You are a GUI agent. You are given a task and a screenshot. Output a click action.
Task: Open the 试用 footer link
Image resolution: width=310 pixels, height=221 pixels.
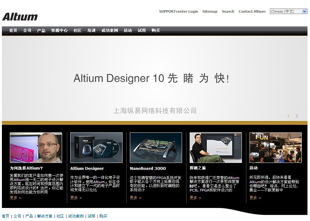(x=91, y=216)
